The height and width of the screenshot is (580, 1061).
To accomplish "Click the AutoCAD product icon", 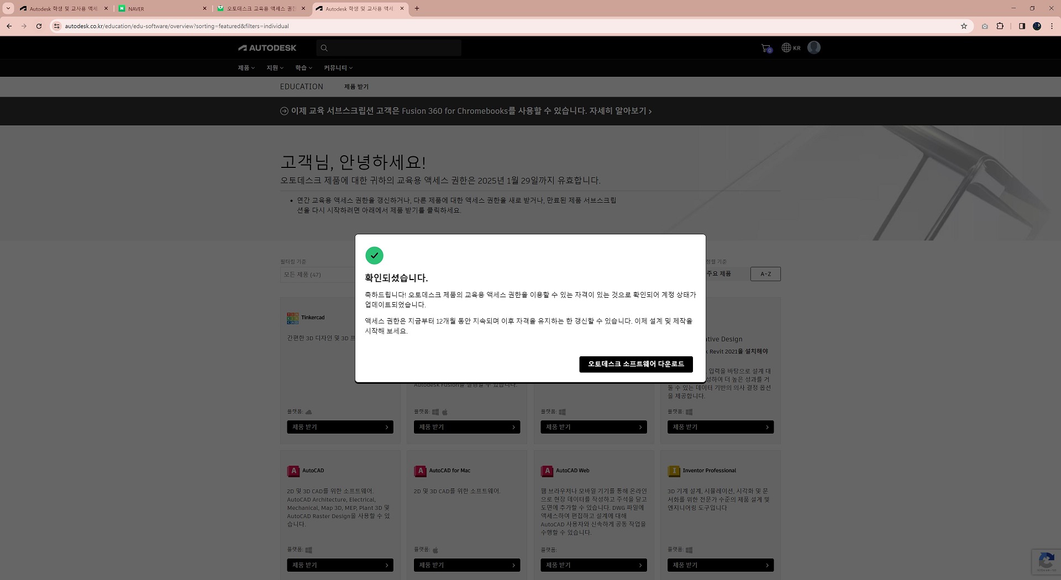I will [x=293, y=471].
